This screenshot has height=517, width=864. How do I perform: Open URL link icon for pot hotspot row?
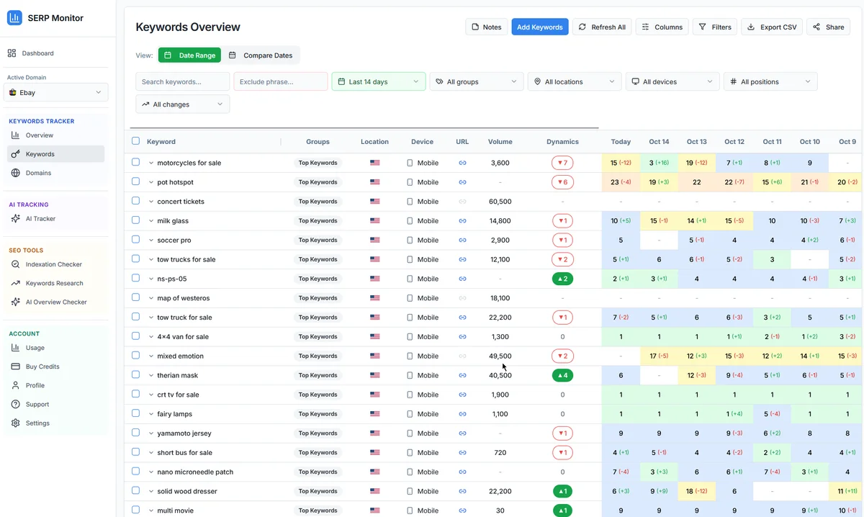tap(462, 182)
